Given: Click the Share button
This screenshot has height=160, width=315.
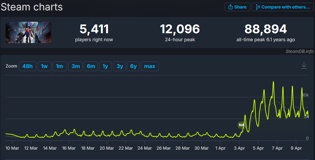Looking at the screenshot, I should 237,7.
